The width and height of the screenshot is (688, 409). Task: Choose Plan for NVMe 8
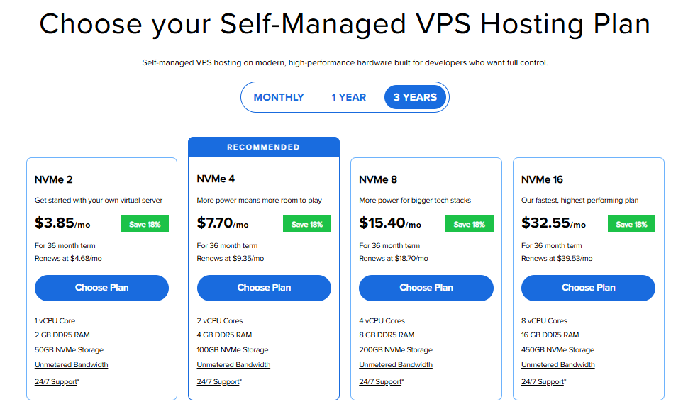point(426,288)
